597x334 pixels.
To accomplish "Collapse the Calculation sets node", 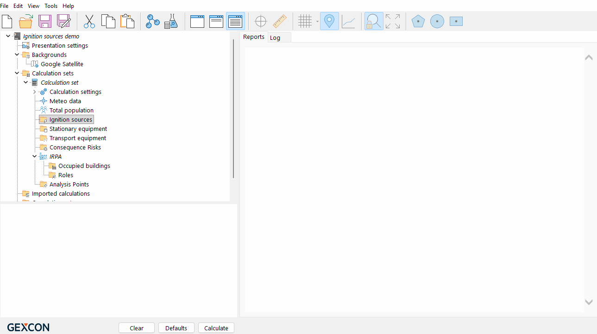I will (17, 73).
